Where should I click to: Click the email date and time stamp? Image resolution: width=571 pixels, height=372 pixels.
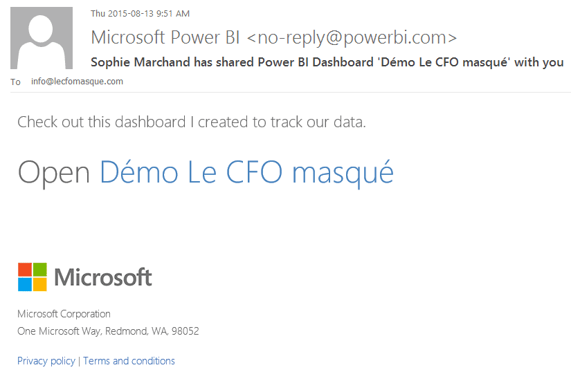(x=140, y=13)
